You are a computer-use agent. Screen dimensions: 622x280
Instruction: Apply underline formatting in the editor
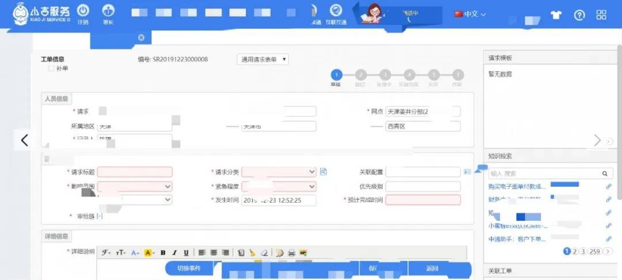click(186, 253)
